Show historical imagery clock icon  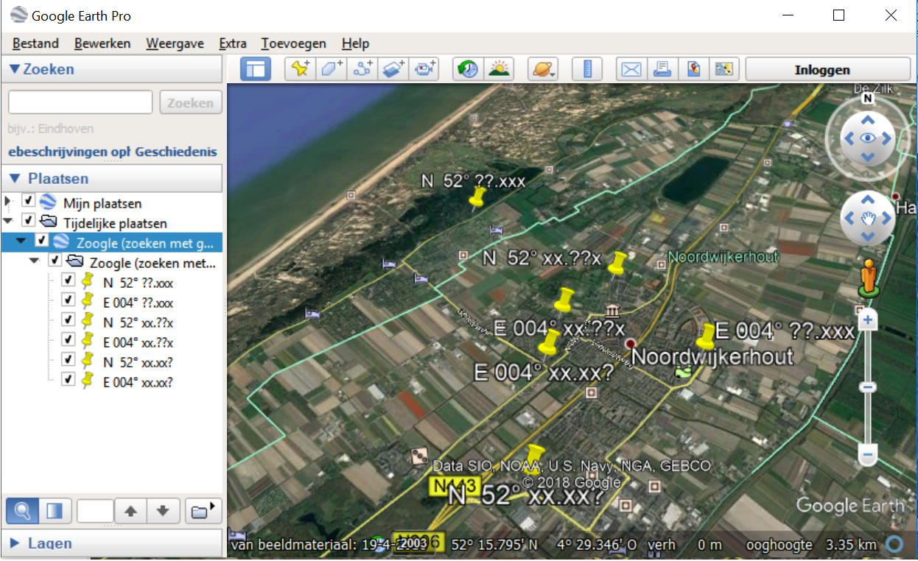tap(468, 69)
